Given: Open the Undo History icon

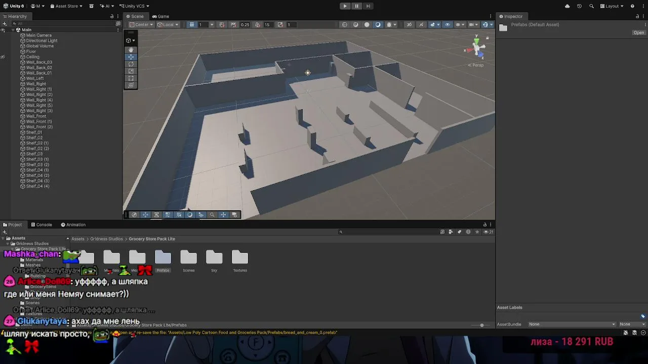Looking at the screenshot, I should 579,6.
